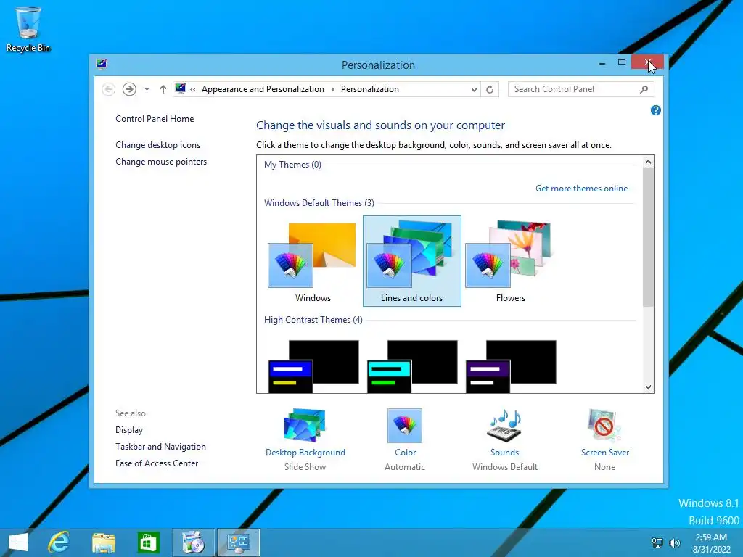Click the Forward navigation arrow
This screenshot has height=557, width=743.
[x=129, y=89]
